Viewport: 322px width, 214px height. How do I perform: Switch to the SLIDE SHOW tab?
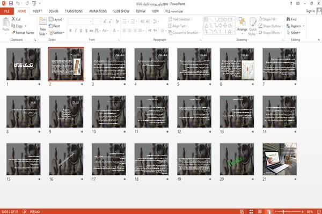click(121, 11)
